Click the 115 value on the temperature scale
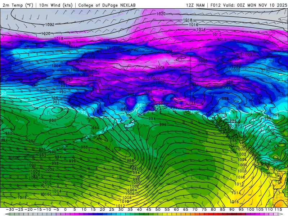This screenshot has height=216, width=288. (278, 210)
